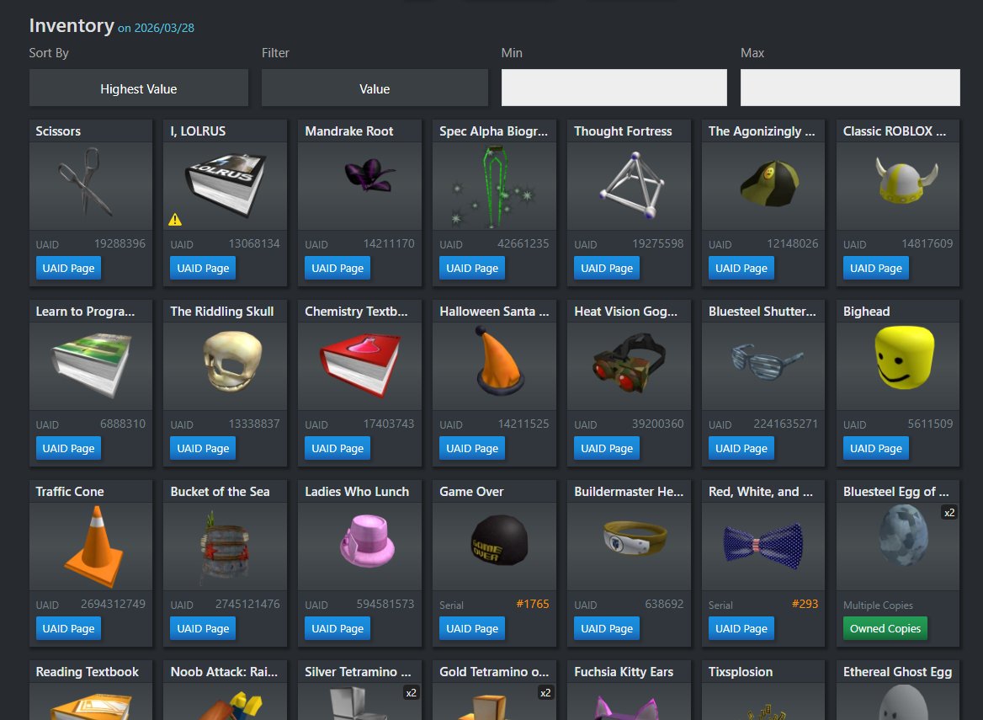Image resolution: width=983 pixels, height=720 pixels.
Task: Open UAID Page for Game Over
Action: pos(472,628)
